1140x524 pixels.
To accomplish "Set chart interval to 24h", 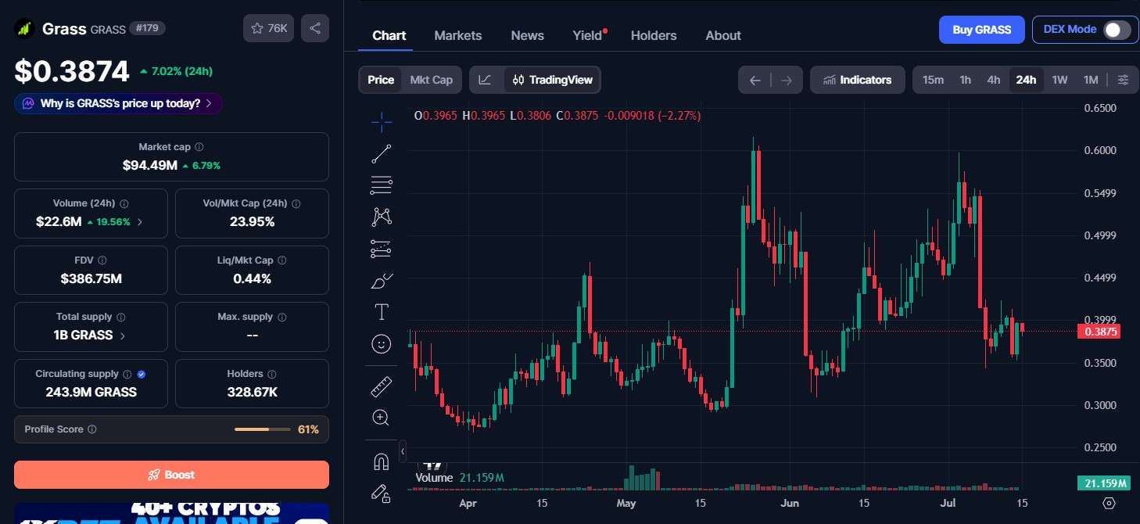I will point(1026,80).
